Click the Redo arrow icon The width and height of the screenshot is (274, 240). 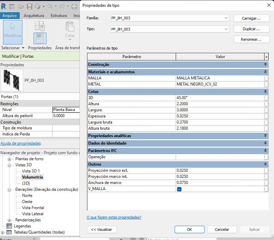click(x=62, y=6)
